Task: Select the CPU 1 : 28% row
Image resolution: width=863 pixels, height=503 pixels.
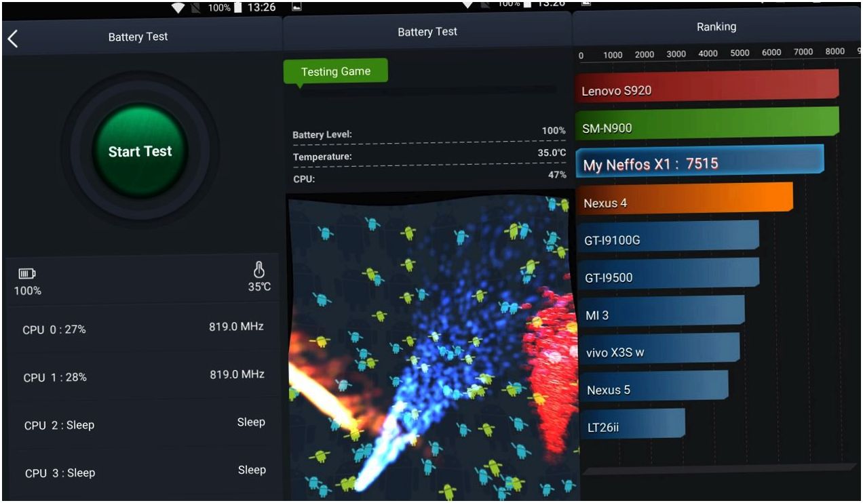Action: (142, 376)
